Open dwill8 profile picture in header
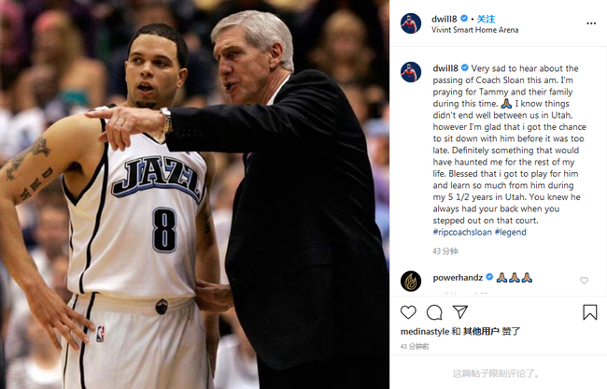 pos(411,23)
